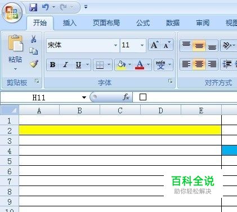
Task: Toggle bottom vertical alignment
Action: (x=212, y=46)
